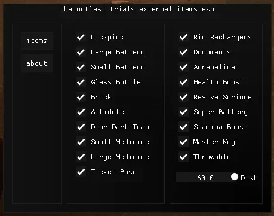Toggle Health Boost checkbox

[x=184, y=82]
